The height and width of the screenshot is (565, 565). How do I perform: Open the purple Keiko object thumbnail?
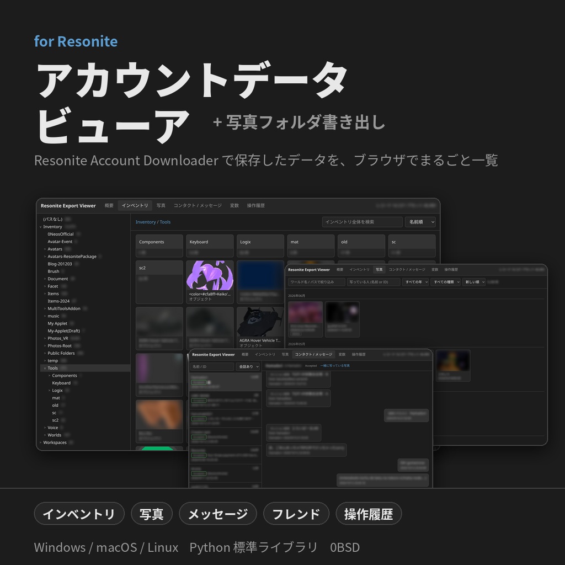point(210,276)
